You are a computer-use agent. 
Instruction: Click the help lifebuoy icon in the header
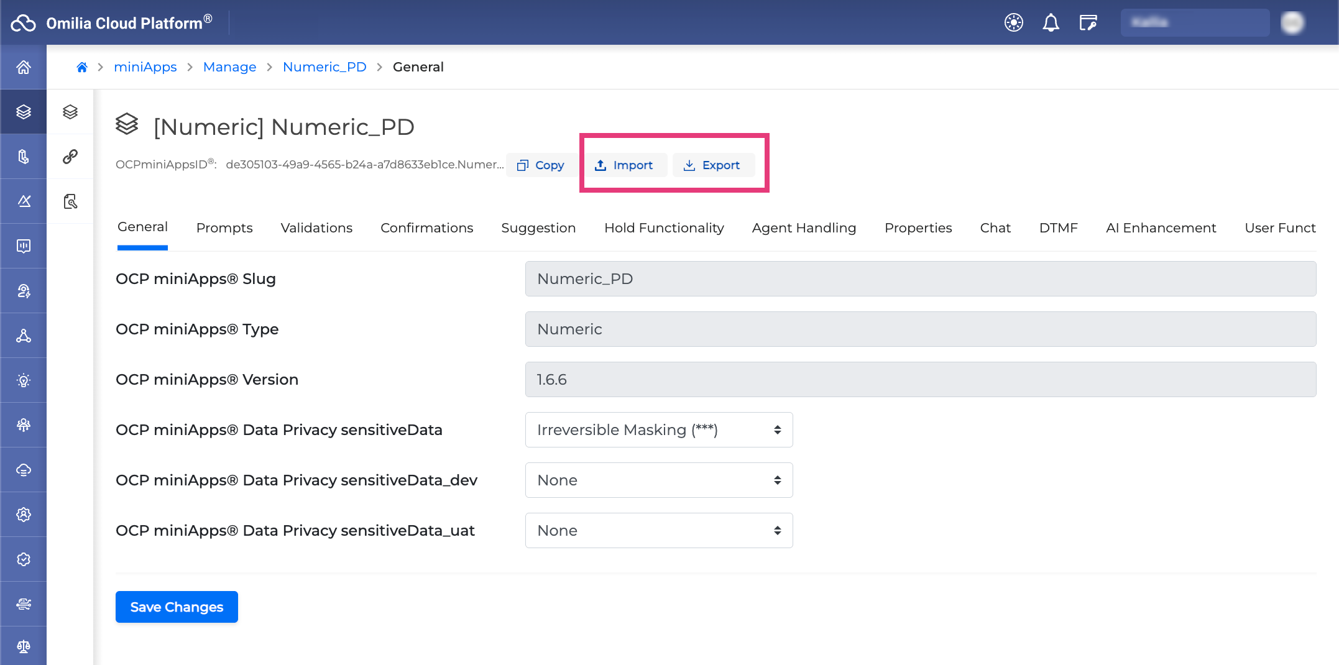(x=1014, y=23)
